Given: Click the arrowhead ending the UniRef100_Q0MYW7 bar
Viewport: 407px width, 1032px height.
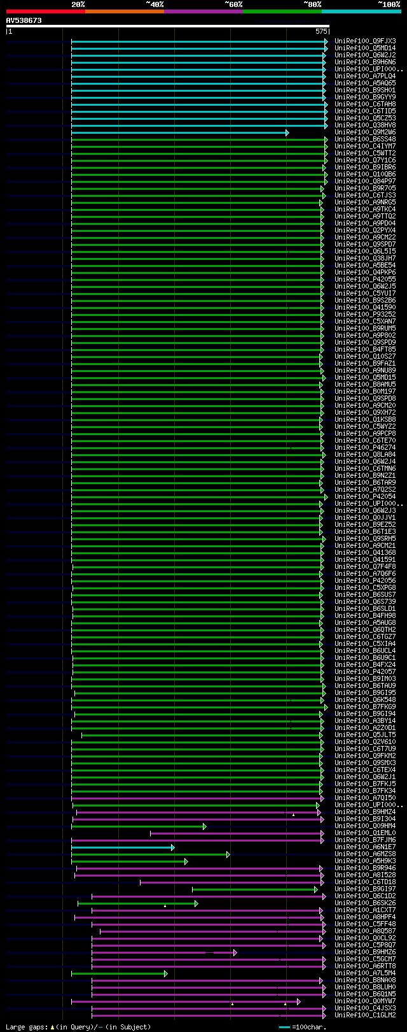Looking at the screenshot, I should click(298, 1001).
